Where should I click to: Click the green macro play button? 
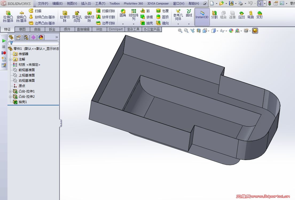(3, 41)
